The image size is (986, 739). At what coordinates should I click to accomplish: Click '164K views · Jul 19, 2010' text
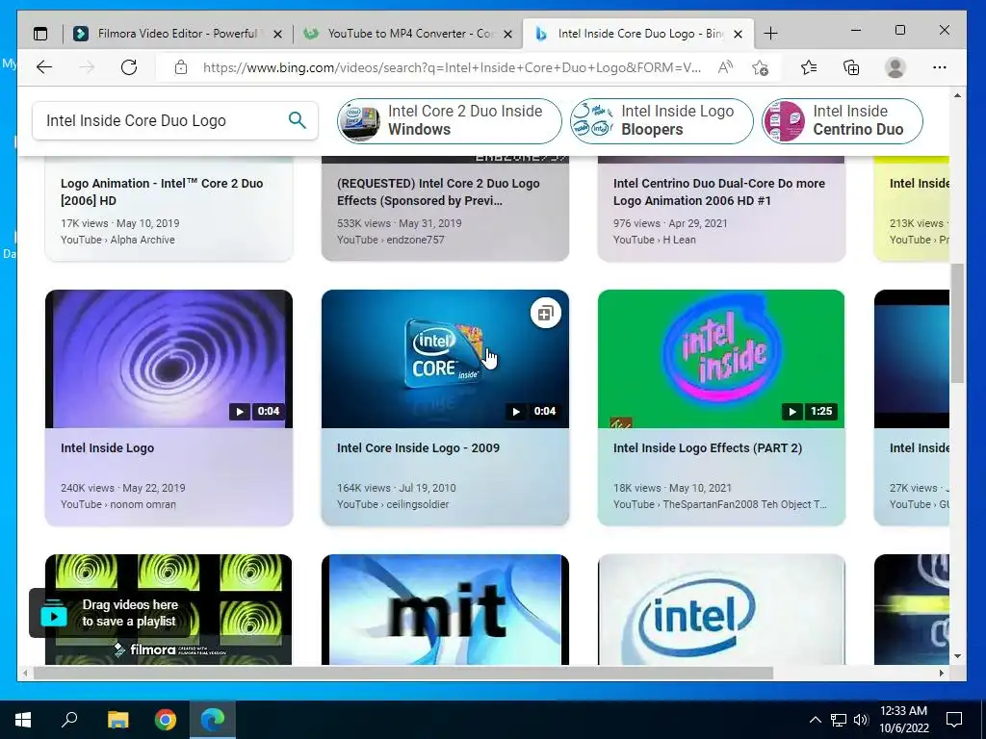point(396,488)
